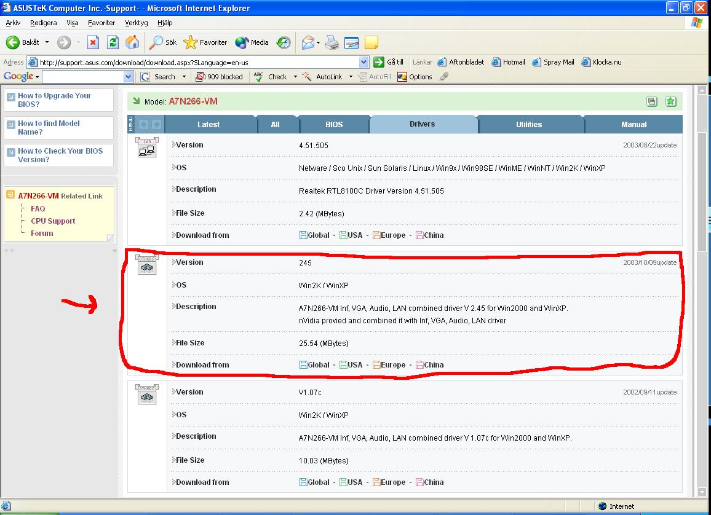
Task: Click the yellow note toolbar icon
Action: 371,42
